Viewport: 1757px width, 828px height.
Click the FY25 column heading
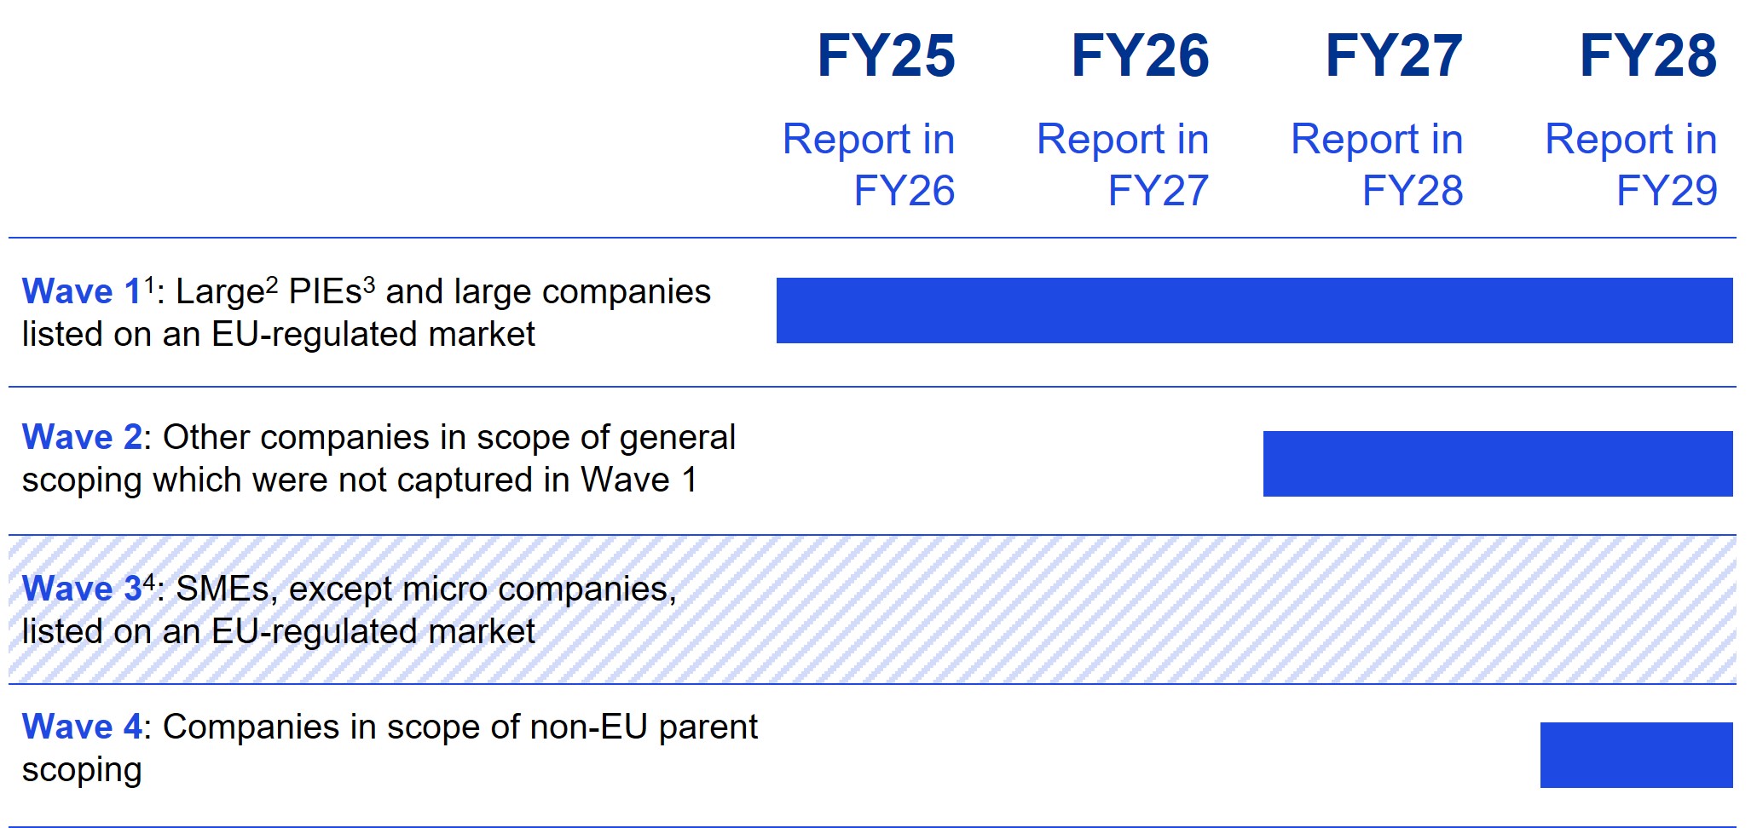[x=886, y=56]
